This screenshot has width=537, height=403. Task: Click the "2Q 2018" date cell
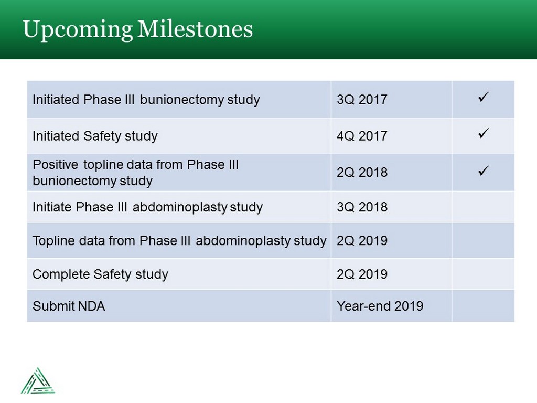point(362,173)
